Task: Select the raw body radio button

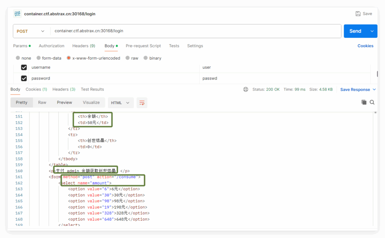Action: point(128,58)
